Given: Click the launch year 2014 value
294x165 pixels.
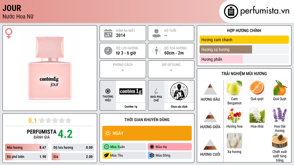Looking at the screenshot, I should (121, 35).
